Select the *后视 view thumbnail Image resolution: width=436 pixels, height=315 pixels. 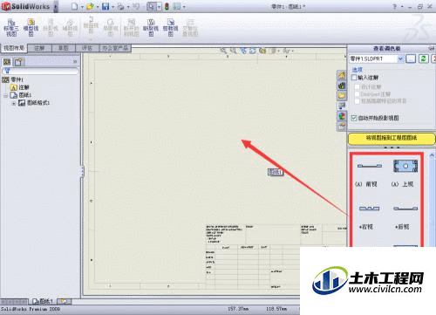coord(405,209)
